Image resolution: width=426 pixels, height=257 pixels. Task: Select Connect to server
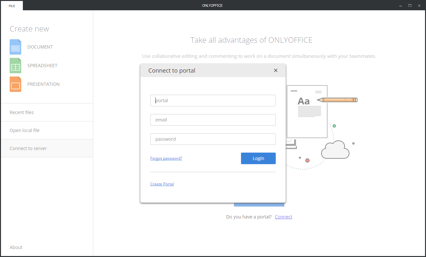click(x=47, y=148)
